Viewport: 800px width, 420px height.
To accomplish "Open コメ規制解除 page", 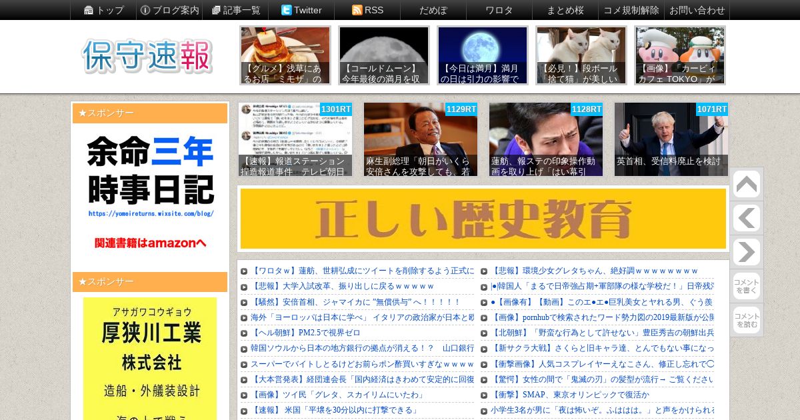I will 631,10.
